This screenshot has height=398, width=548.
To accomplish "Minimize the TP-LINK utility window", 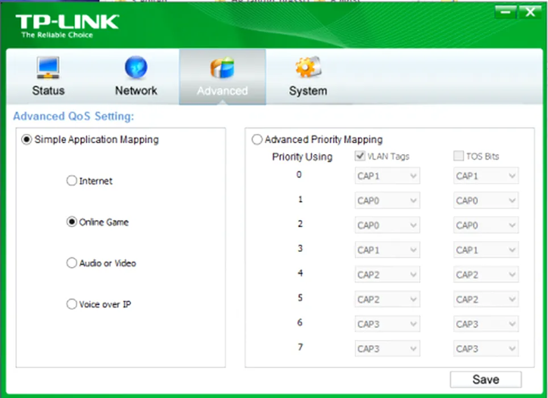I will pyautogui.click(x=505, y=12).
